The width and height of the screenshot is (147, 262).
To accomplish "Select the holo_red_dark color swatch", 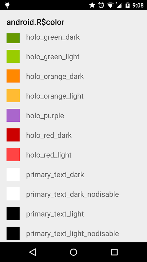I will pyautogui.click(x=13, y=135).
